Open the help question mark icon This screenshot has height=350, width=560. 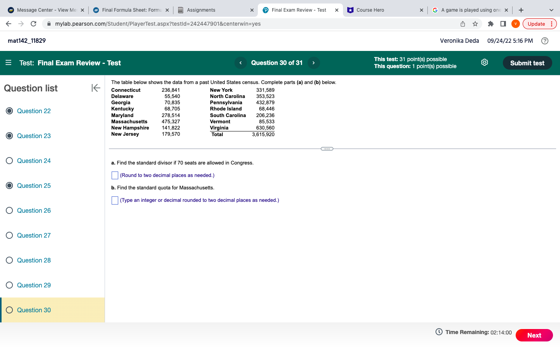point(545,41)
